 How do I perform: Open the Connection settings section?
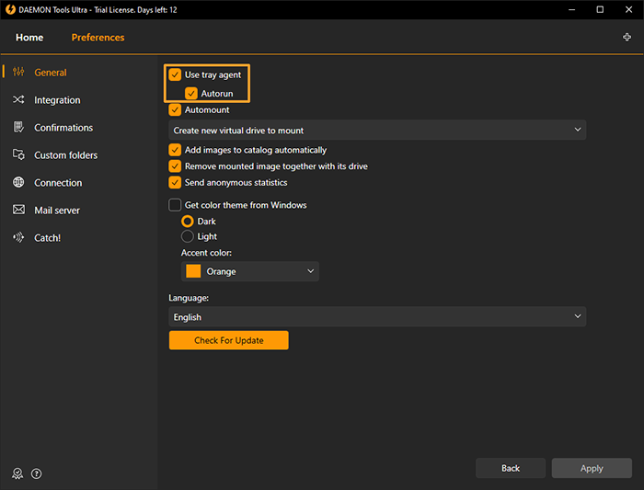click(x=58, y=183)
